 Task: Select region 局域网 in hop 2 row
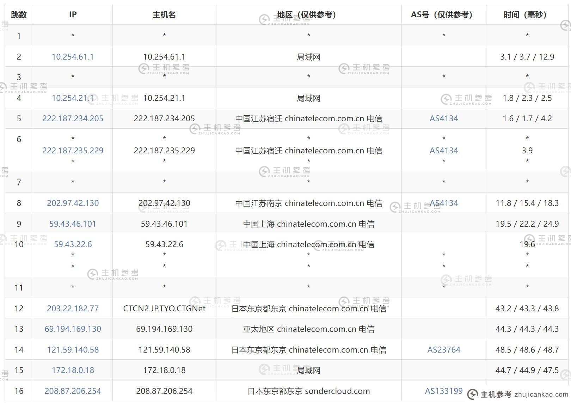[x=309, y=57]
